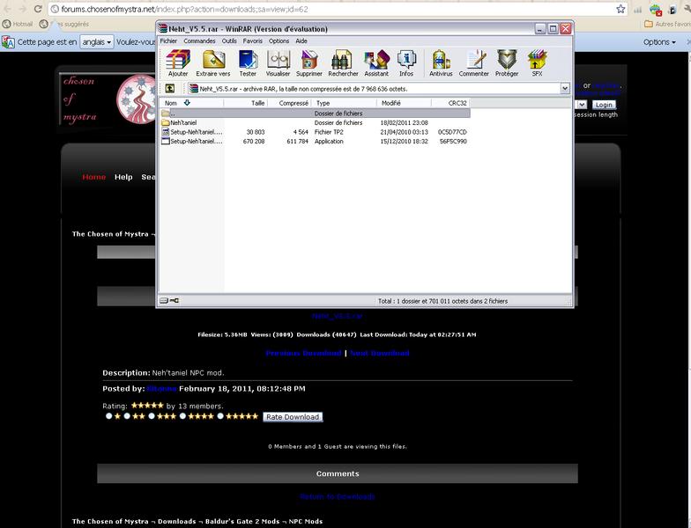
Task: Select the Setup-Neh'taniel TP2 file
Action: [x=315, y=132]
